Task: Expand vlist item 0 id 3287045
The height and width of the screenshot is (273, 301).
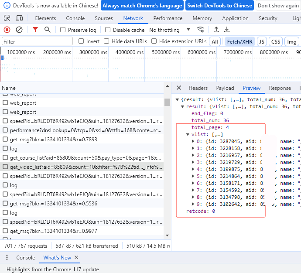Action: point(193,141)
